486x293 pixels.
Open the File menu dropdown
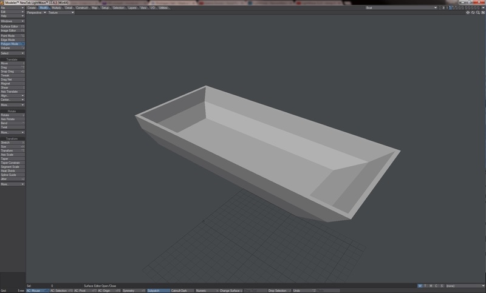(x=12, y=8)
